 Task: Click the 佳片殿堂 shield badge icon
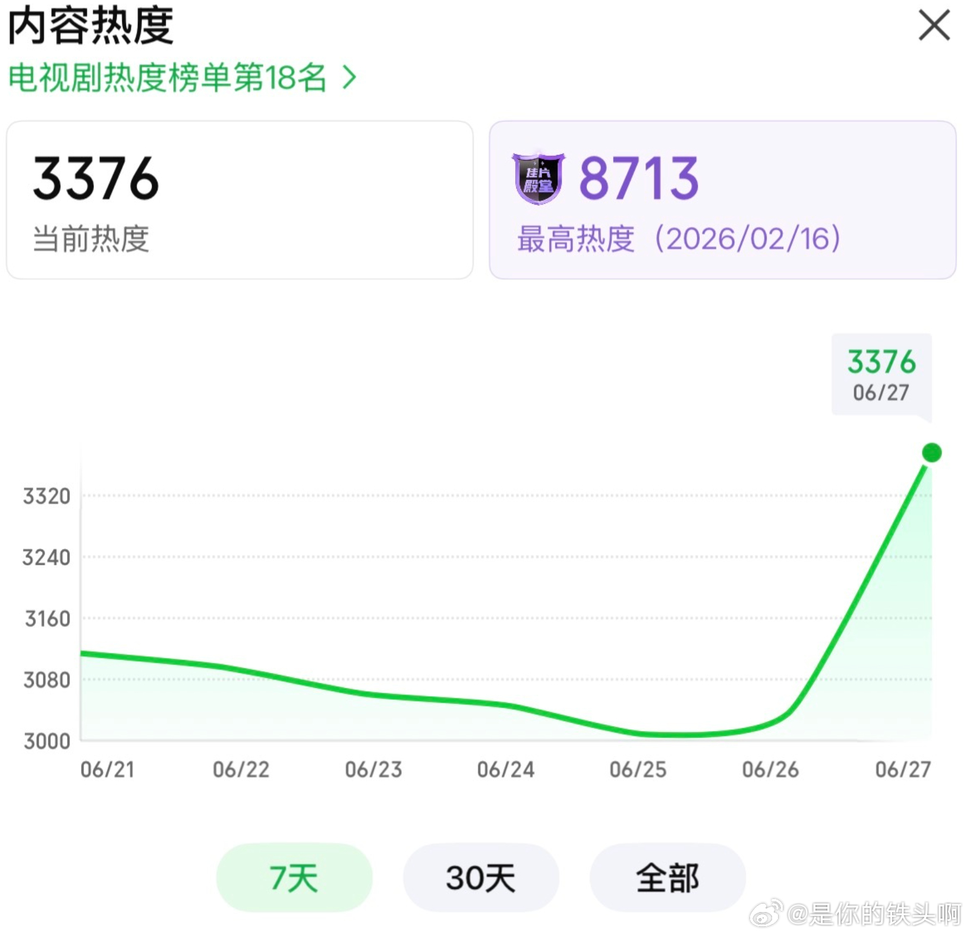point(538,178)
